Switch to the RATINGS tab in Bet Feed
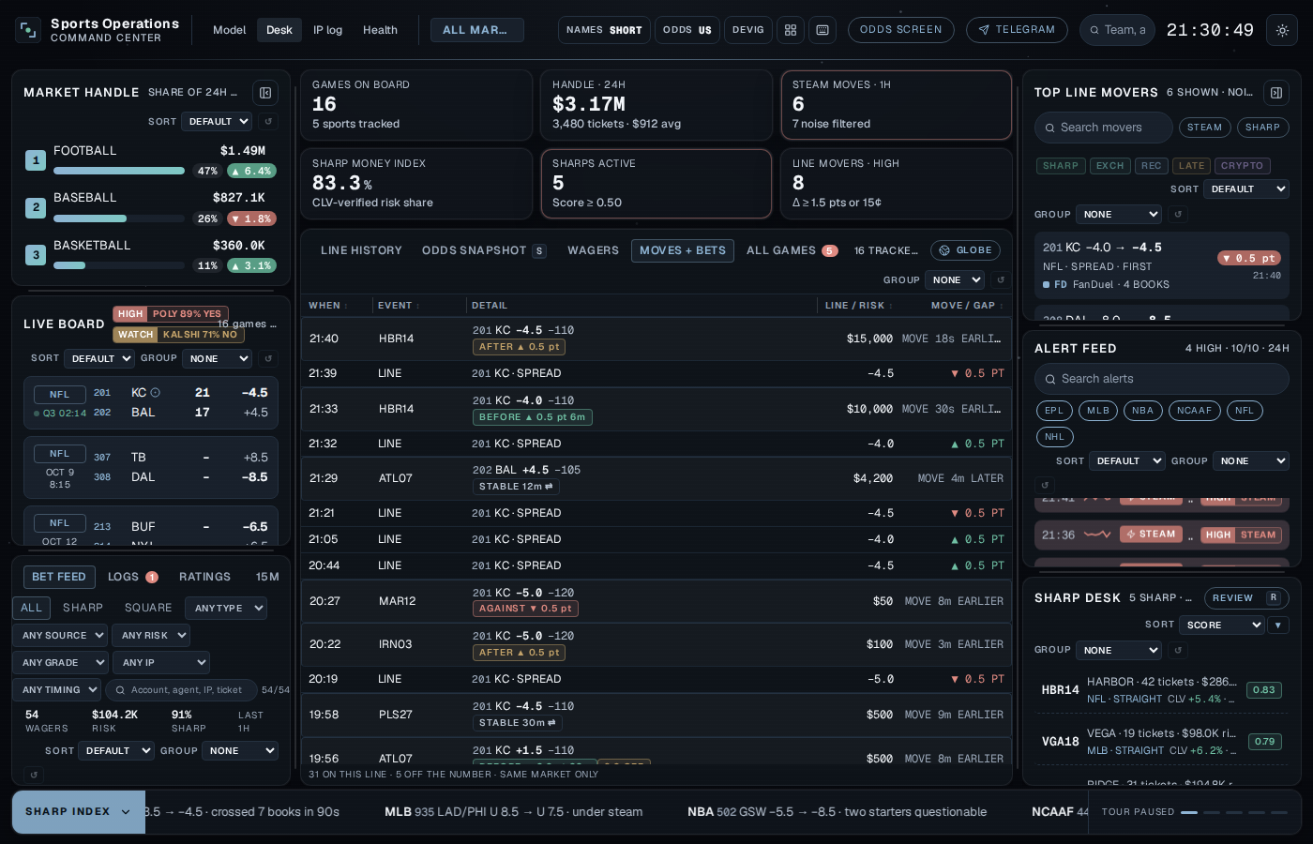Image resolution: width=1313 pixels, height=844 pixels. [x=204, y=577]
